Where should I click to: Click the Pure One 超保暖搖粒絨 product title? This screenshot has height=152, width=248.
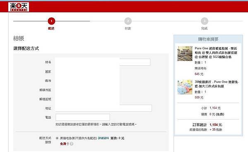pyautogui.click(x=216, y=53)
